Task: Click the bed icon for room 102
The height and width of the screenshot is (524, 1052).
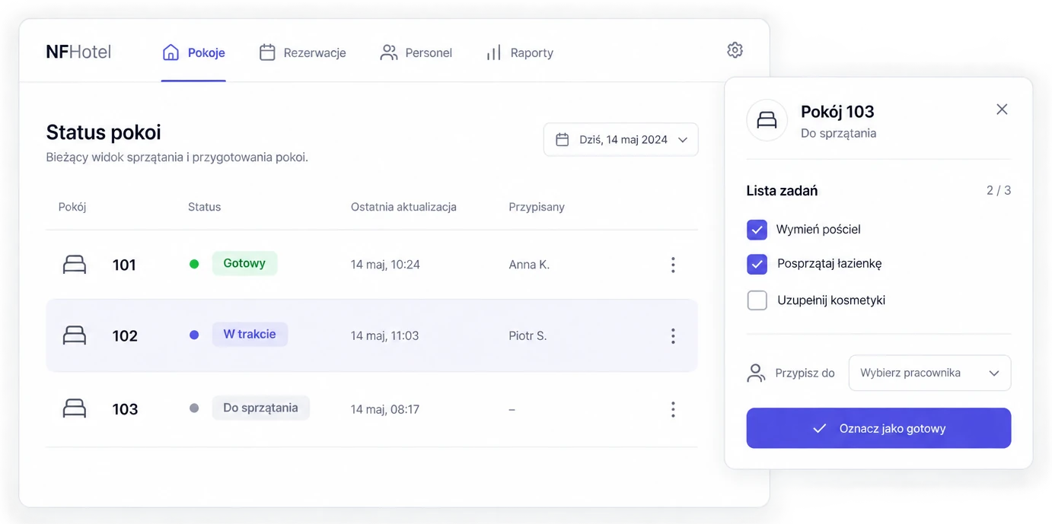Action: coord(75,335)
